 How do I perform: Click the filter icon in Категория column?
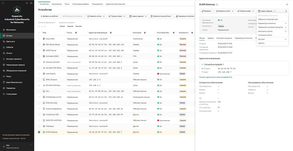[x=145, y=33]
